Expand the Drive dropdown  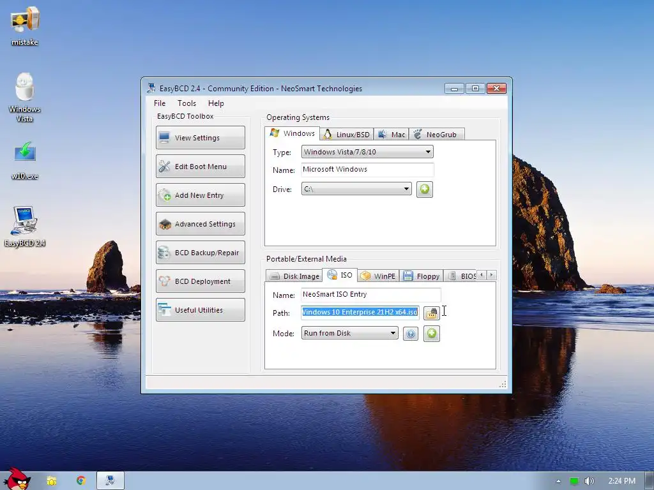click(356, 189)
